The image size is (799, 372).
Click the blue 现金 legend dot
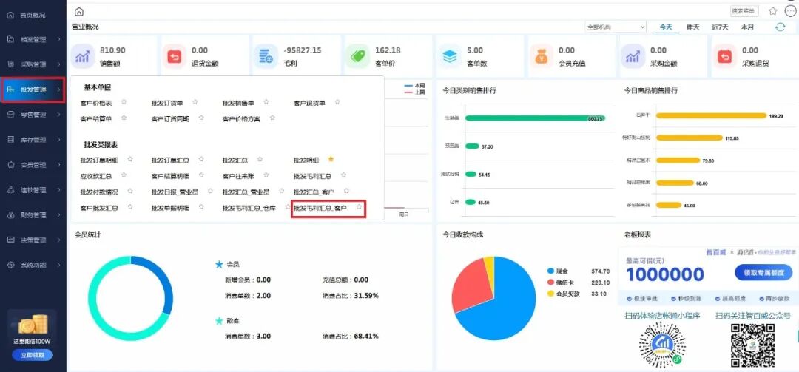(550, 271)
